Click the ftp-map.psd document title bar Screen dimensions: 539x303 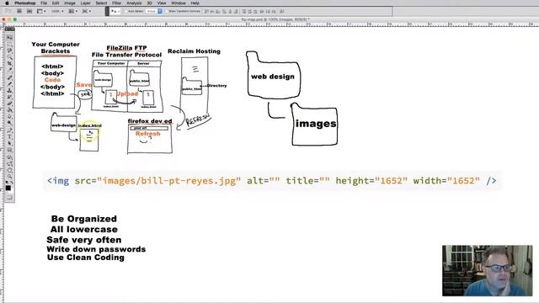tap(275, 19)
